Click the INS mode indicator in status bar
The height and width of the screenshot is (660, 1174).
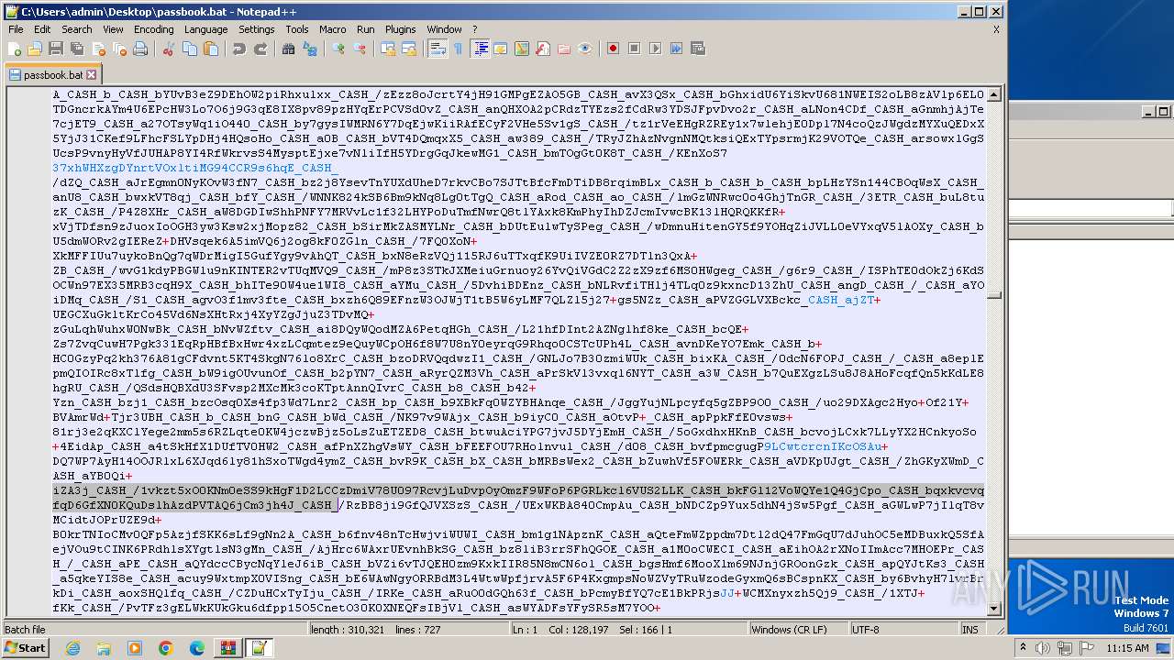(969, 630)
